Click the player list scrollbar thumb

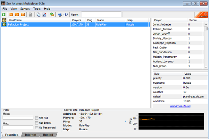point(206,28)
